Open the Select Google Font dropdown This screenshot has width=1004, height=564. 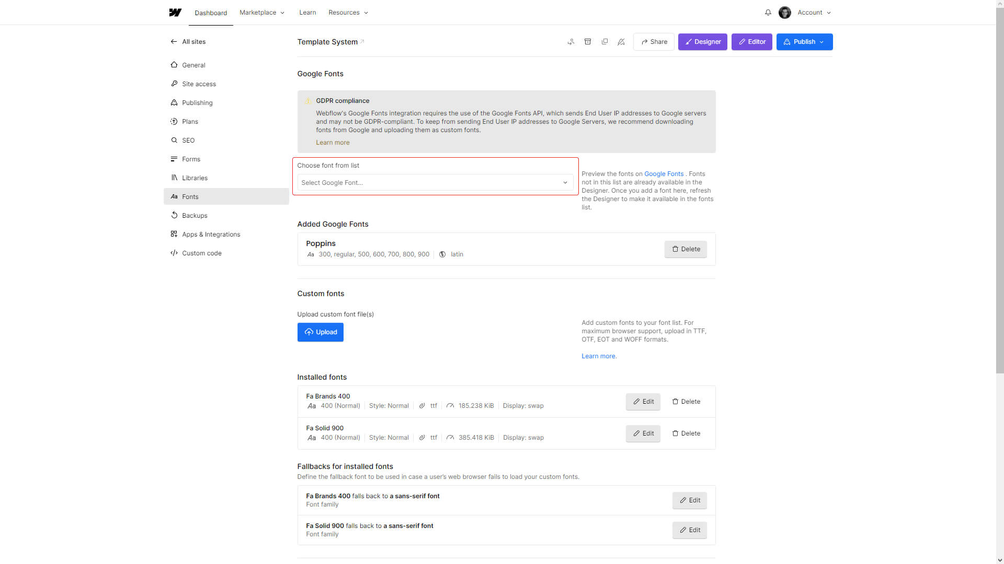coord(435,183)
